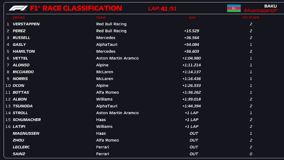The height and width of the screenshot is (160, 284).
Task: Click the LECLERC driver name
Action: click(21, 147)
